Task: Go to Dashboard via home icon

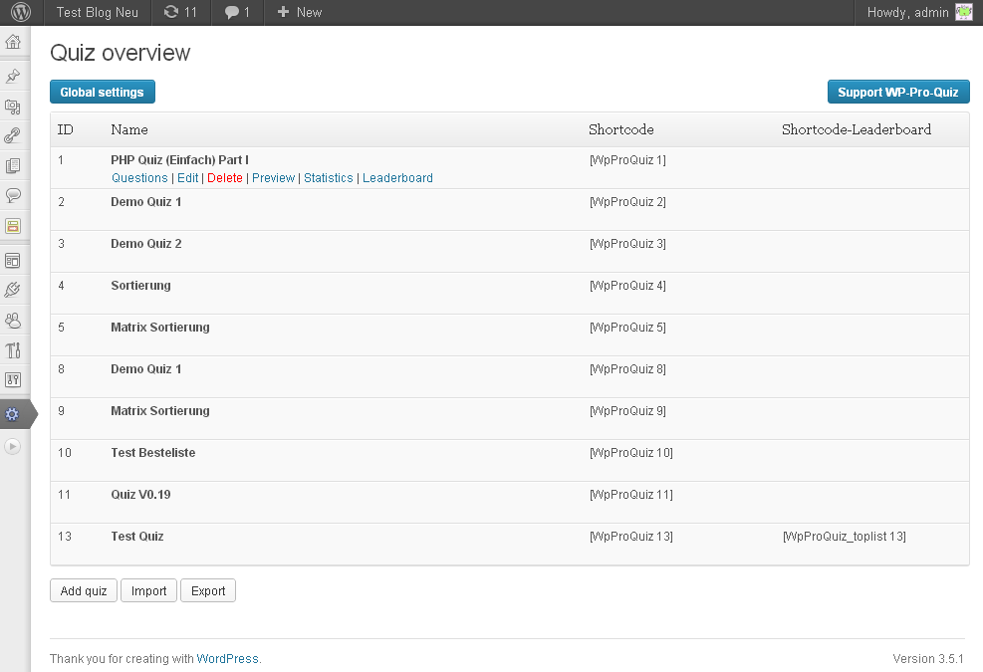Action: [13, 42]
